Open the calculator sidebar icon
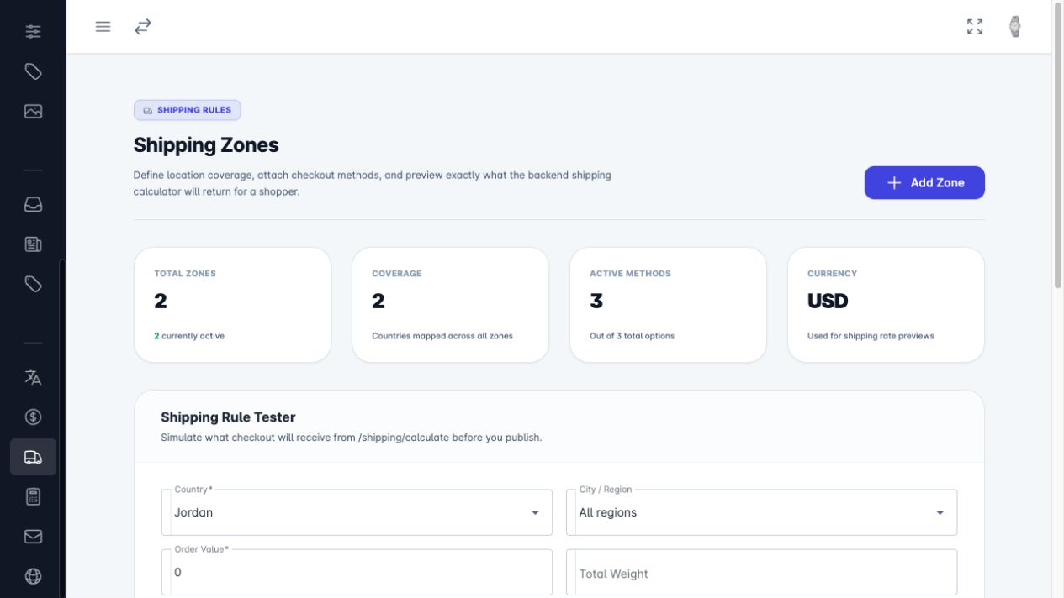Image resolution: width=1064 pixels, height=598 pixels. coord(33,496)
